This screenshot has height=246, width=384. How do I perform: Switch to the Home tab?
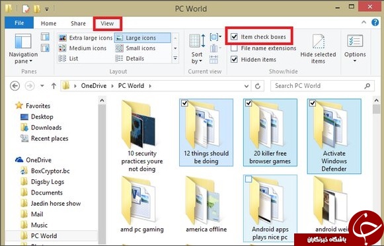click(48, 24)
